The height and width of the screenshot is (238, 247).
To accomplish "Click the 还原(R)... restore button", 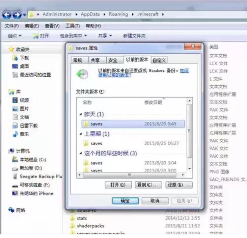I will pos(179,185).
